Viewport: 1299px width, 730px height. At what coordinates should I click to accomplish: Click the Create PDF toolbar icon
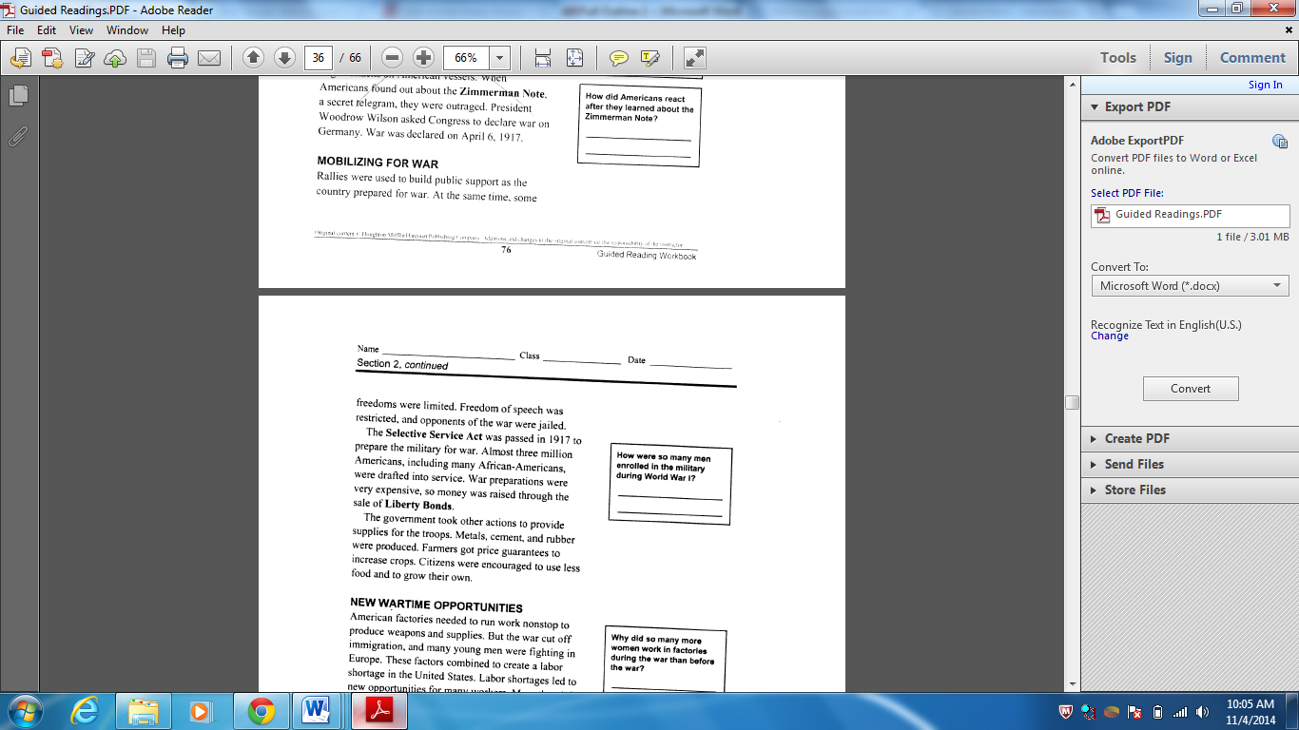[x=51, y=58]
